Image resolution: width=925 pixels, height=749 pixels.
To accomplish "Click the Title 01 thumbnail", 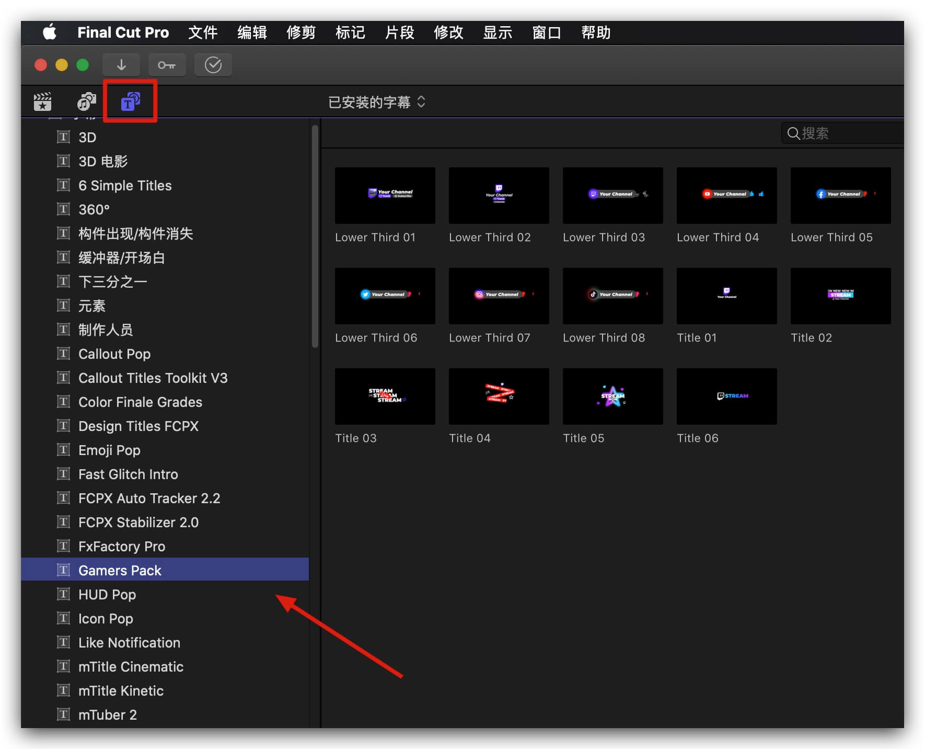I will (x=727, y=296).
